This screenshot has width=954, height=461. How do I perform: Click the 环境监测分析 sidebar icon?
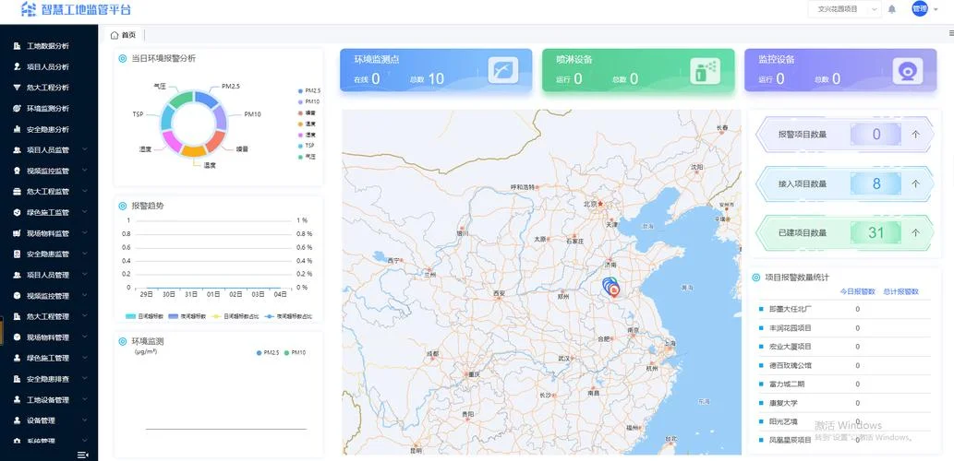pyautogui.click(x=17, y=108)
